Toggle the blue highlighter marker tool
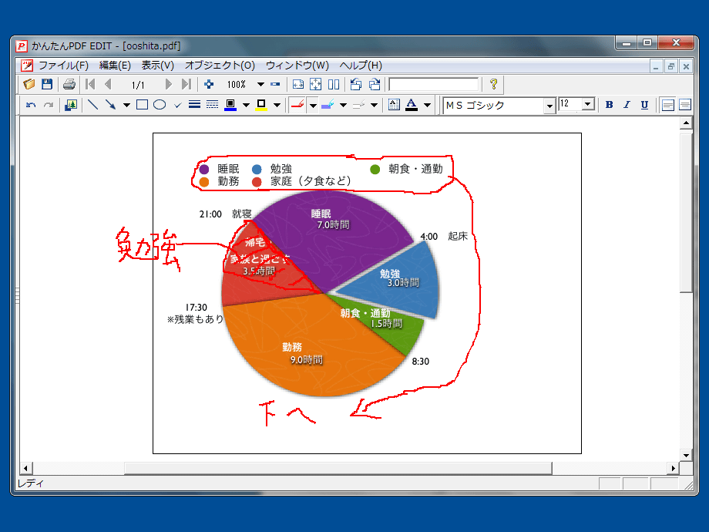This screenshot has height=532, width=709. pyautogui.click(x=328, y=105)
